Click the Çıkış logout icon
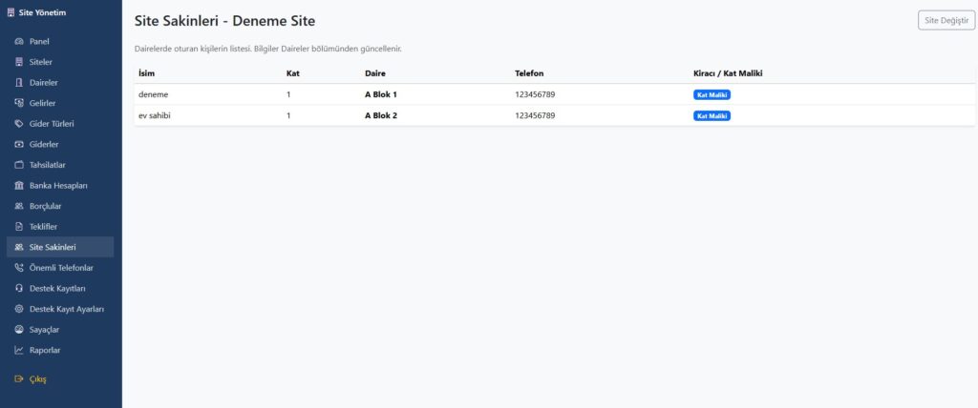Screen dimensions: 978x408 pyautogui.click(x=19, y=378)
